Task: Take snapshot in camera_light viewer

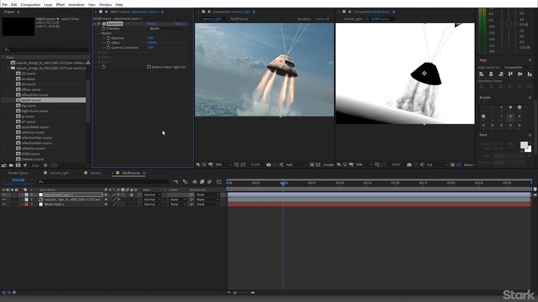Action: tap(268, 165)
